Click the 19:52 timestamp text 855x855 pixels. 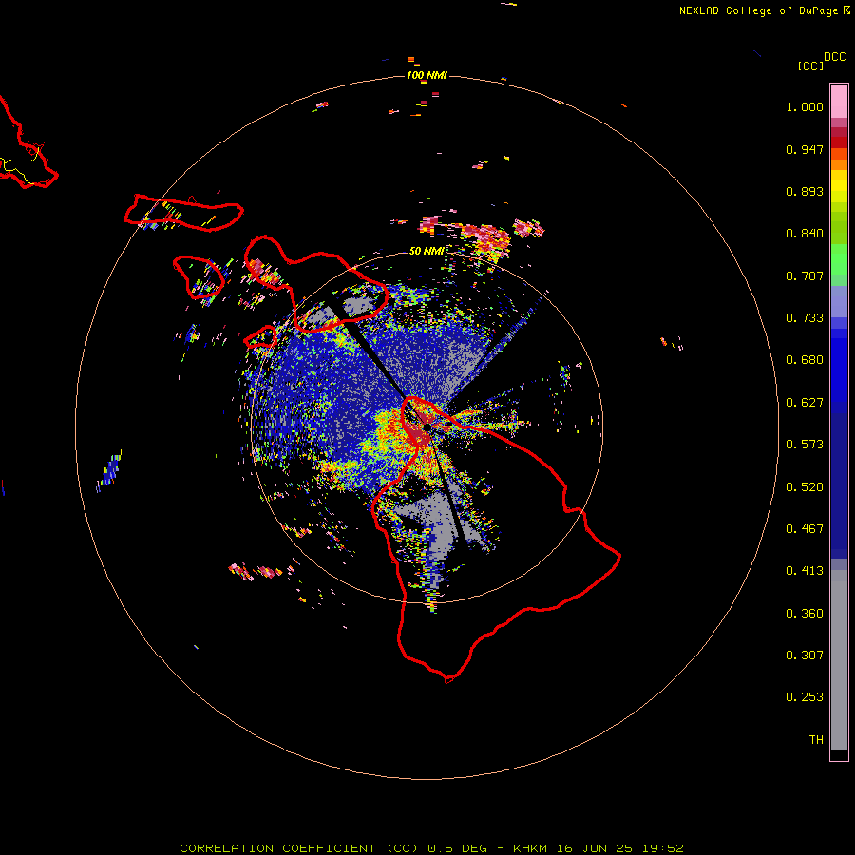pos(661,848)
